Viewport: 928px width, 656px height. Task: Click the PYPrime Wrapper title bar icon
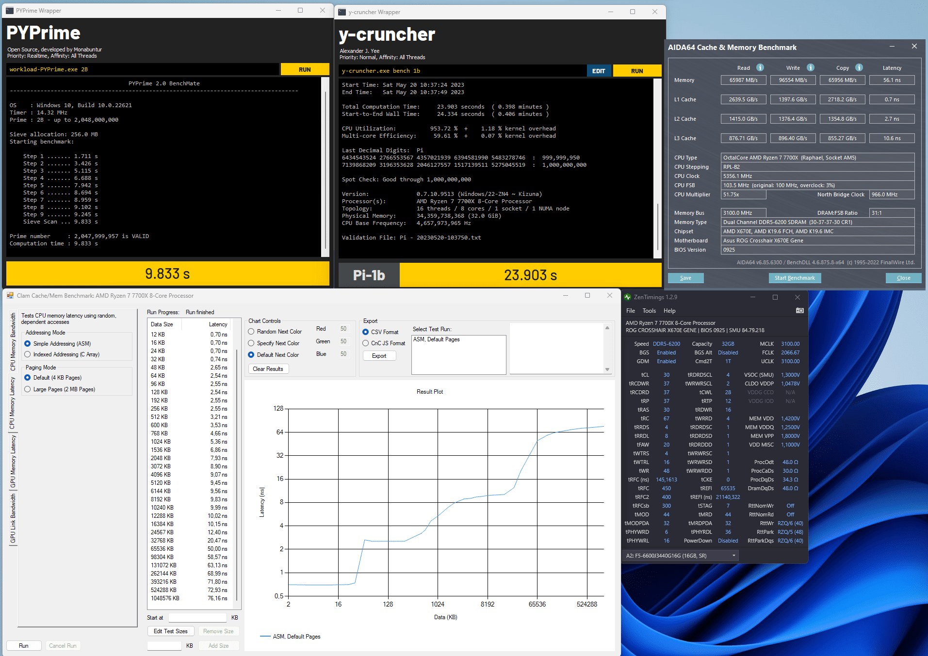[x=10, y=10]
